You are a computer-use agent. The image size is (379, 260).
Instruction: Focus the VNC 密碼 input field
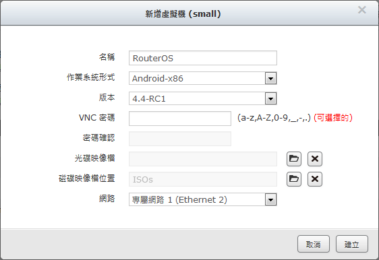[x=180, y=119]
